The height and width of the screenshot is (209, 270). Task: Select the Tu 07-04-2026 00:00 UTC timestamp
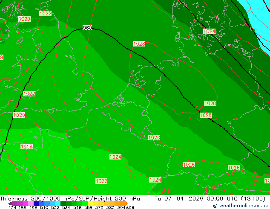click(x=210, y=199)
